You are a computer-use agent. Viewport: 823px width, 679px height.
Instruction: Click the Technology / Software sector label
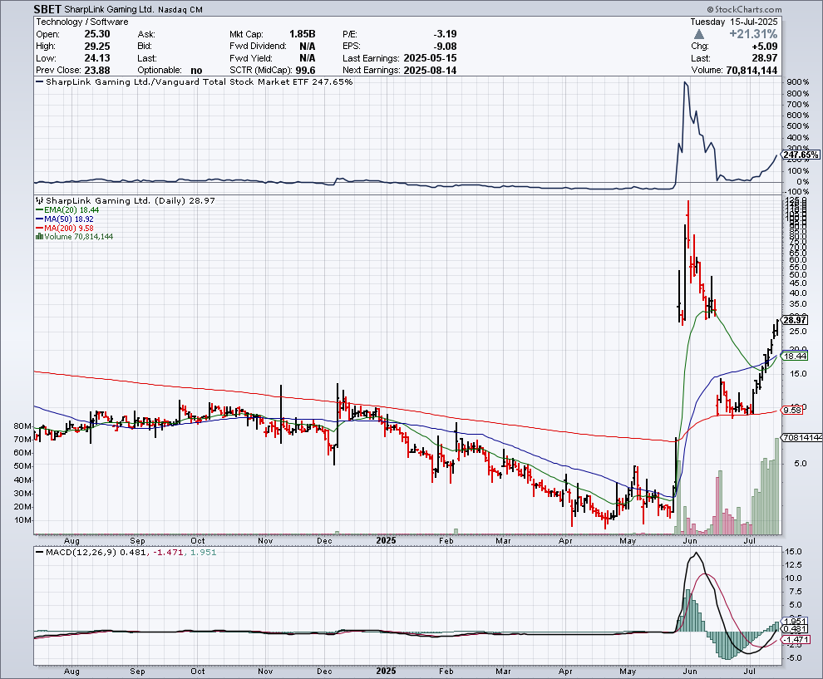(x=82, y=22)
